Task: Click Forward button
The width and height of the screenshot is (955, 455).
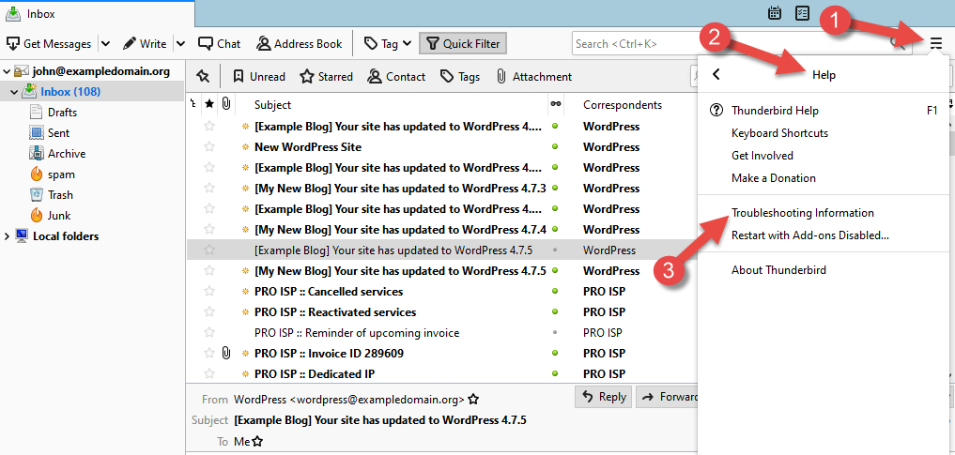Action: click(x=668, y=397)
